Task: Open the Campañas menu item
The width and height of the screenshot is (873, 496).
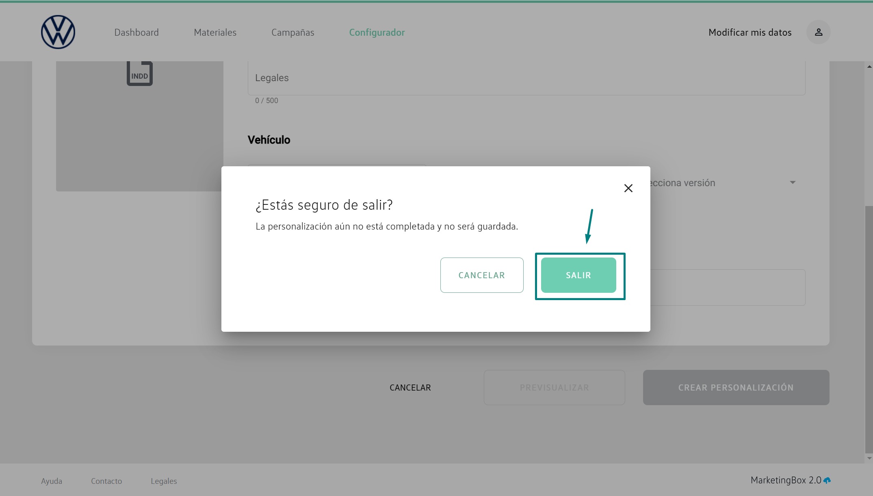Action: coord(292,32)
